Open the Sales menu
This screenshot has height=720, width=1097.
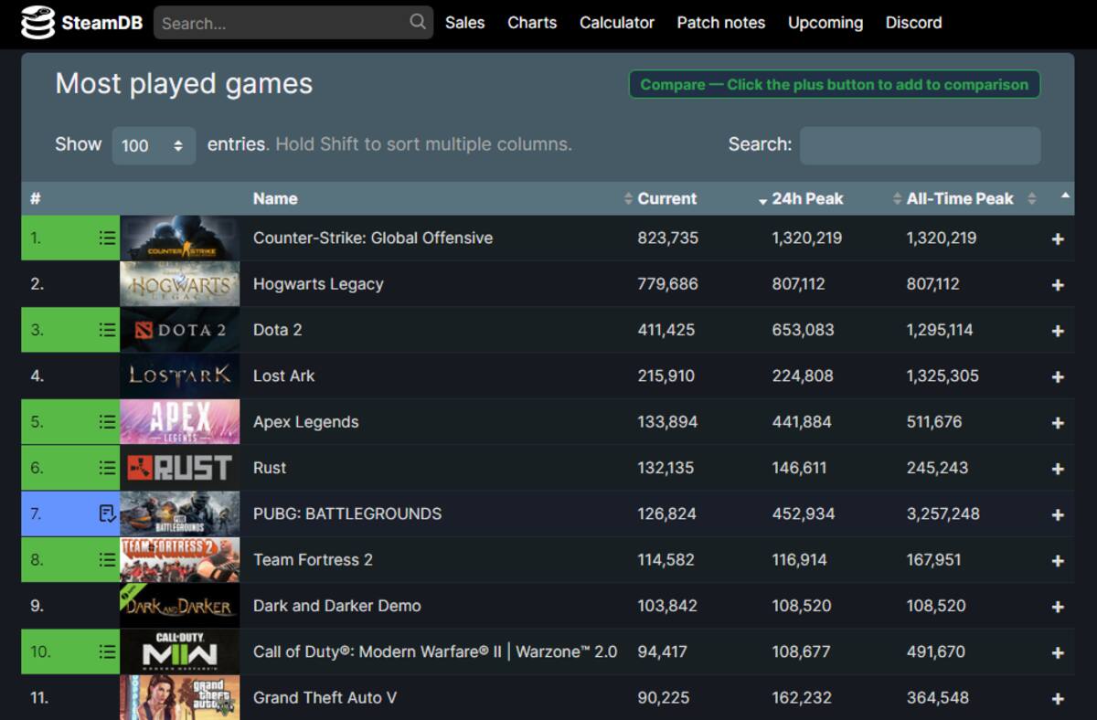pos(464,23)
